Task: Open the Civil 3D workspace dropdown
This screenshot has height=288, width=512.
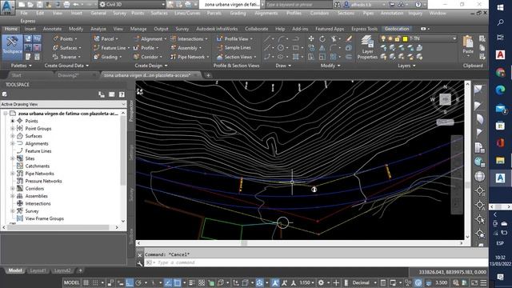Action: (132, 5)
